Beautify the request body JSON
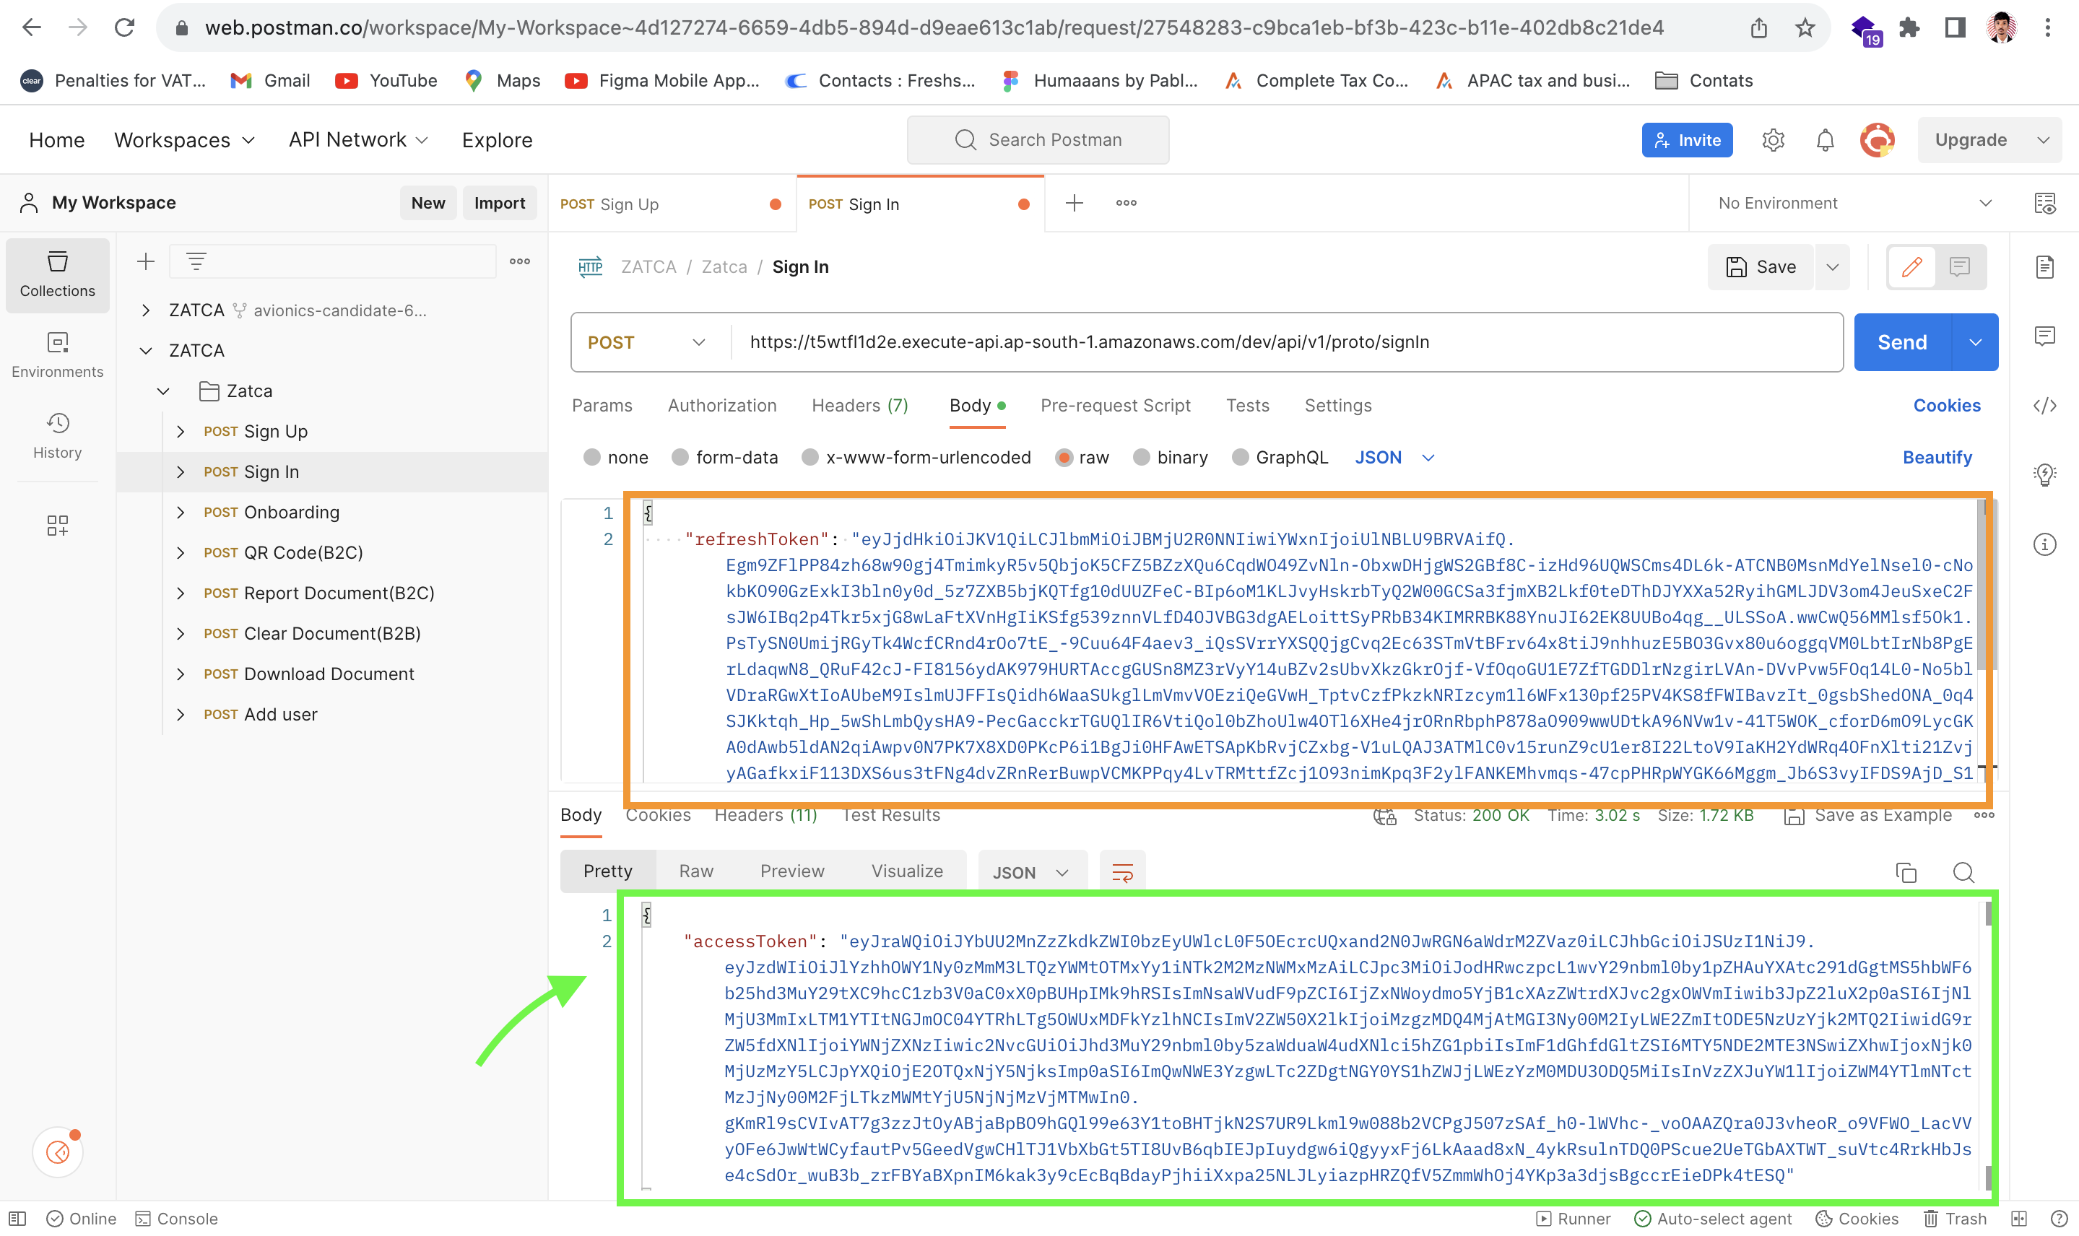 coord(1937,457)
